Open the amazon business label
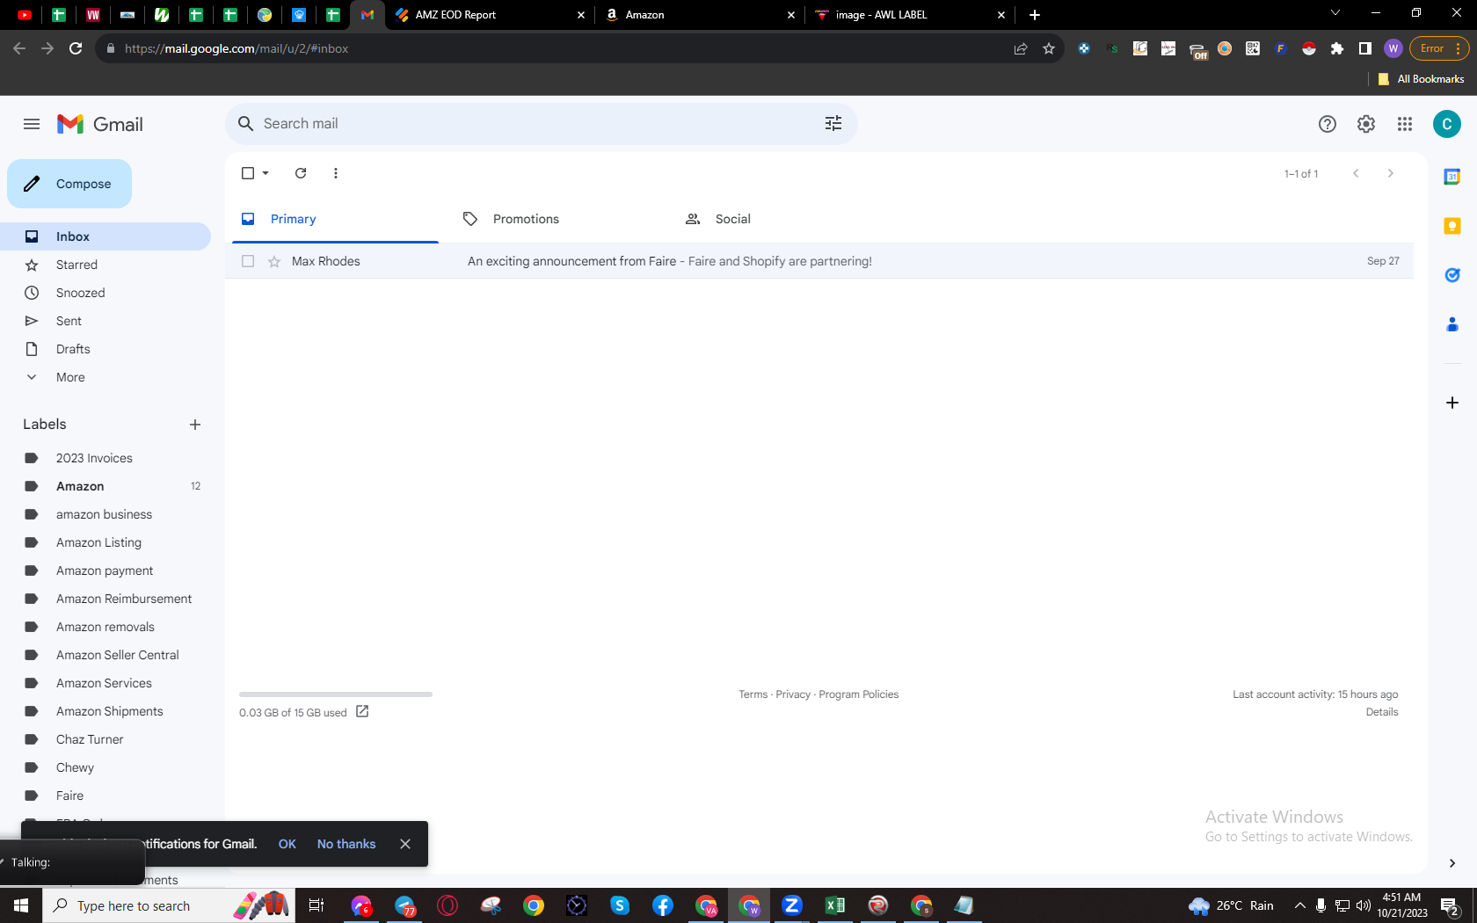 [105, 514]
